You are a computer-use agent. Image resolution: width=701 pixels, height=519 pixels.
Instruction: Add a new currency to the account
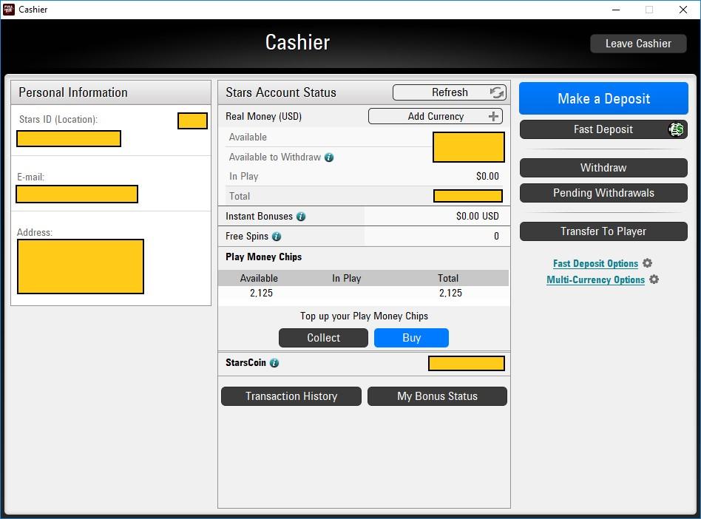click(x=436, y=116)
